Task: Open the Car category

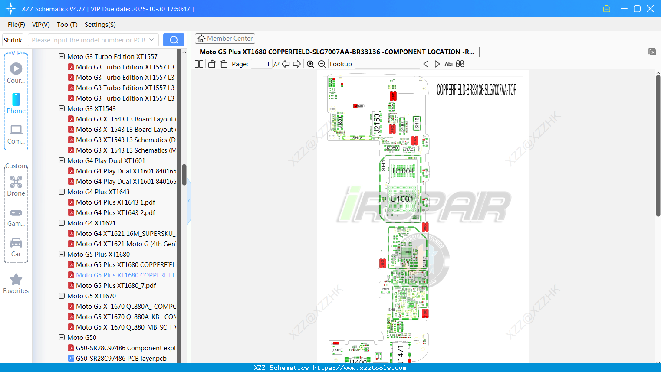Action: coord(16,247)
